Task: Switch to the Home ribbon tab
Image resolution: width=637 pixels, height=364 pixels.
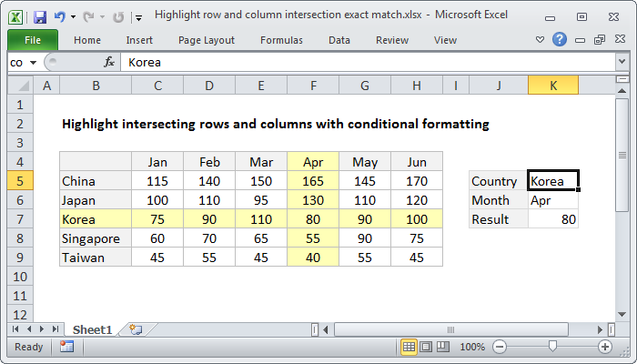Action: coord(87,40)
